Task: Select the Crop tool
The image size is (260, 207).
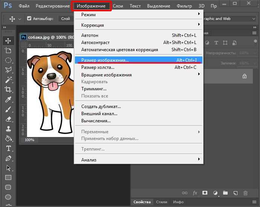Action: [8, 90]
